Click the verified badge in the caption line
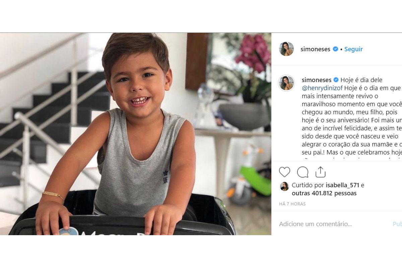This screenshot has height=268, width=402. coord(336,80)
